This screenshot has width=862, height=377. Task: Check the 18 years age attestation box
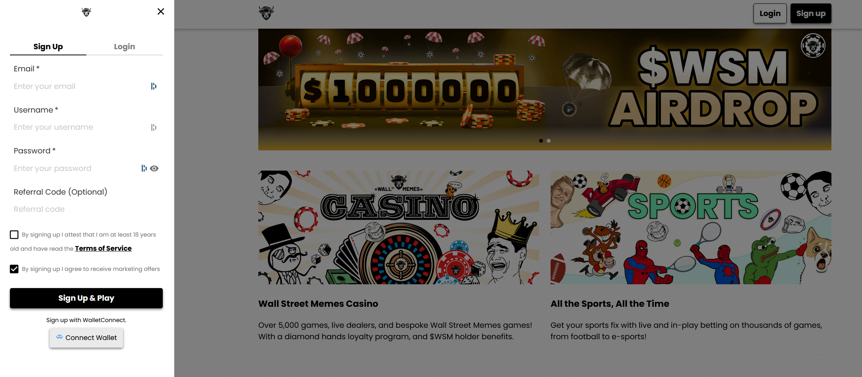click(x=14, y=235)
